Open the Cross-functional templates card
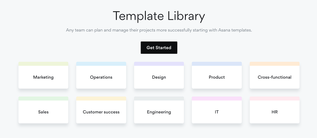 pos(274,77)
